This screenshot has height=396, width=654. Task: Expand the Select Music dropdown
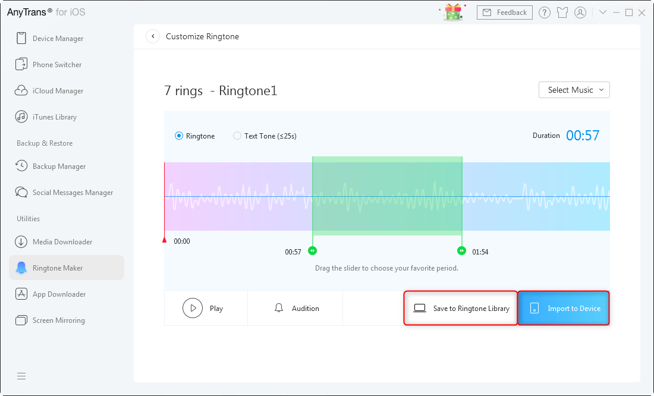click(574, 90)
